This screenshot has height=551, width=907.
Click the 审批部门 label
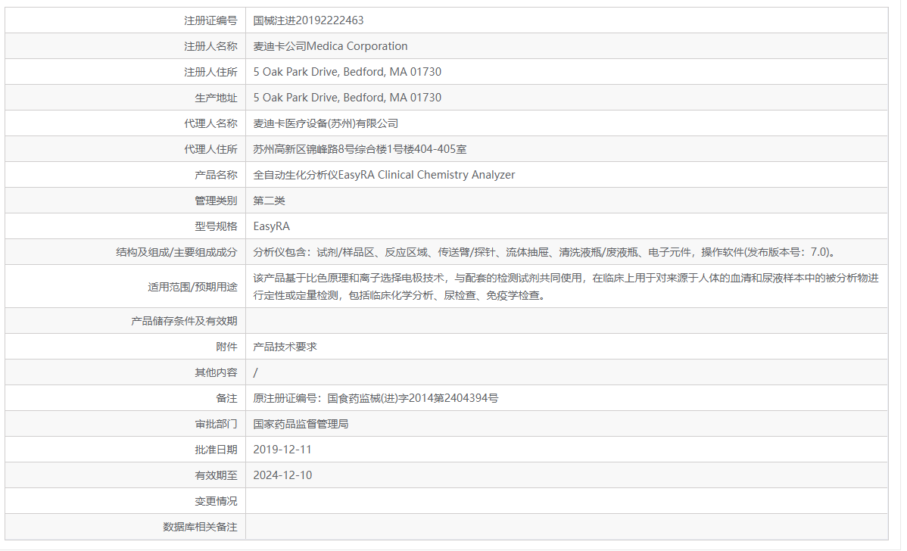(216, 424)
